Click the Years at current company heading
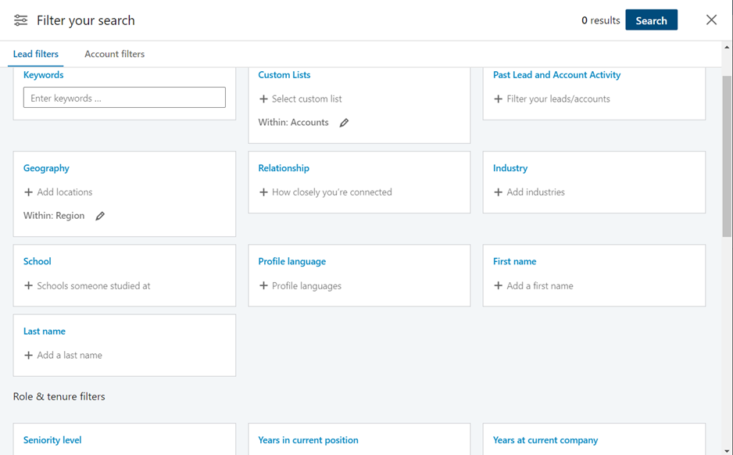Viewport: 733px width, 455px height. click(545, 440)
